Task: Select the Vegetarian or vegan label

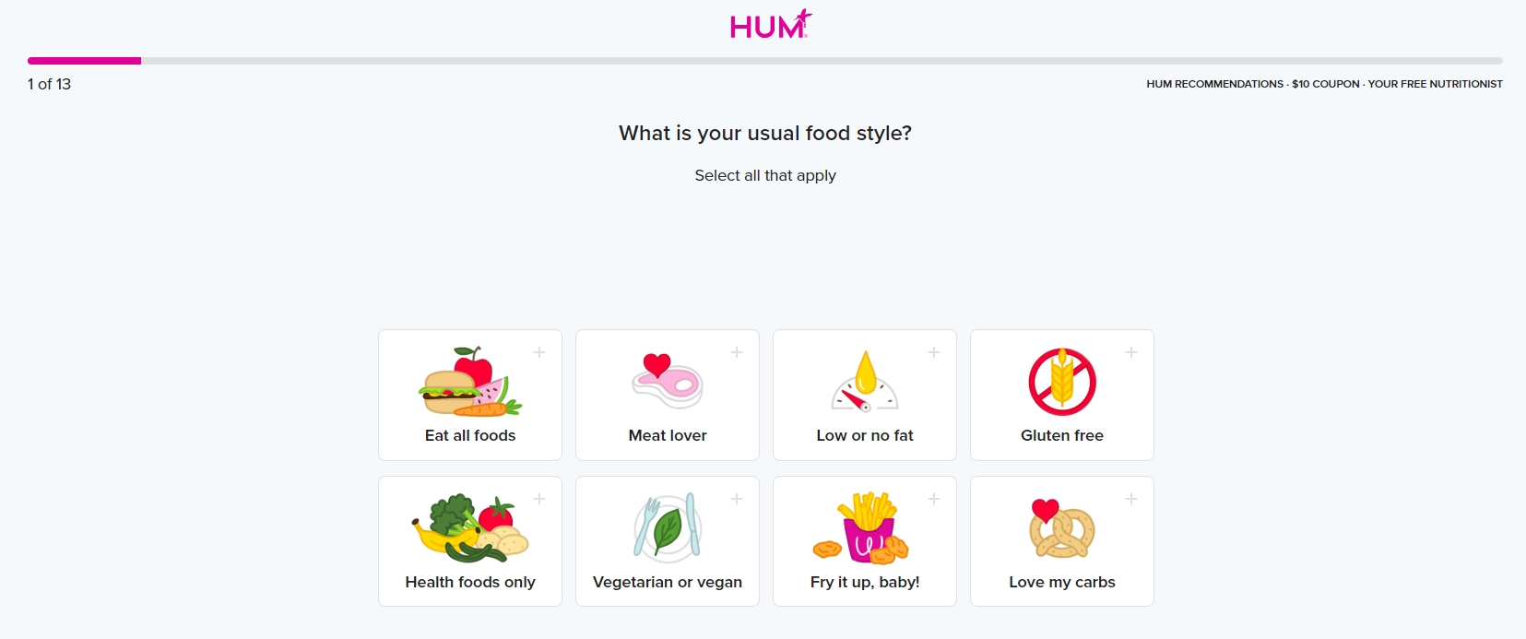Action: 668,582
